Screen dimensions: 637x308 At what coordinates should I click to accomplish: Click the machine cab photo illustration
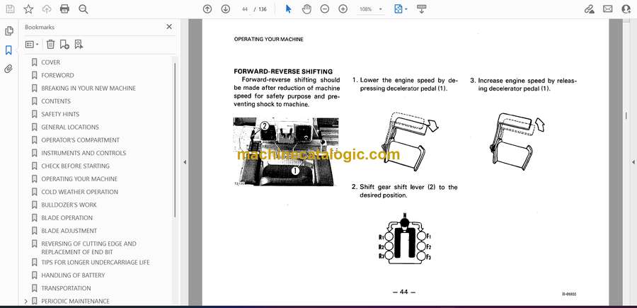(286, 152)
